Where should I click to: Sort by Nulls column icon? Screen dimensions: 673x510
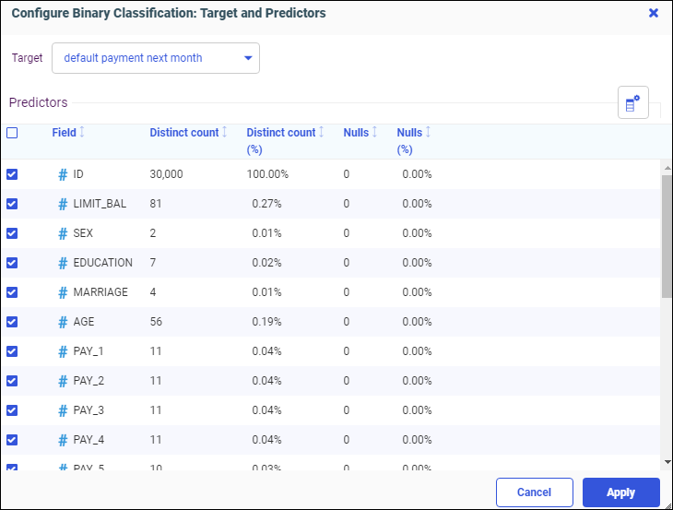[x=374, y=133]
